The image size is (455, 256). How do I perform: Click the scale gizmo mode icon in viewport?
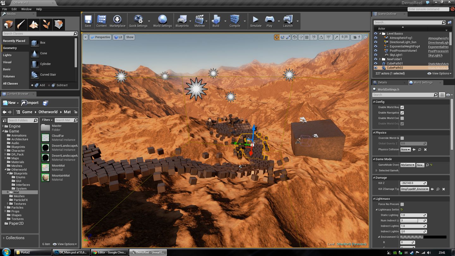pos(288,37)
